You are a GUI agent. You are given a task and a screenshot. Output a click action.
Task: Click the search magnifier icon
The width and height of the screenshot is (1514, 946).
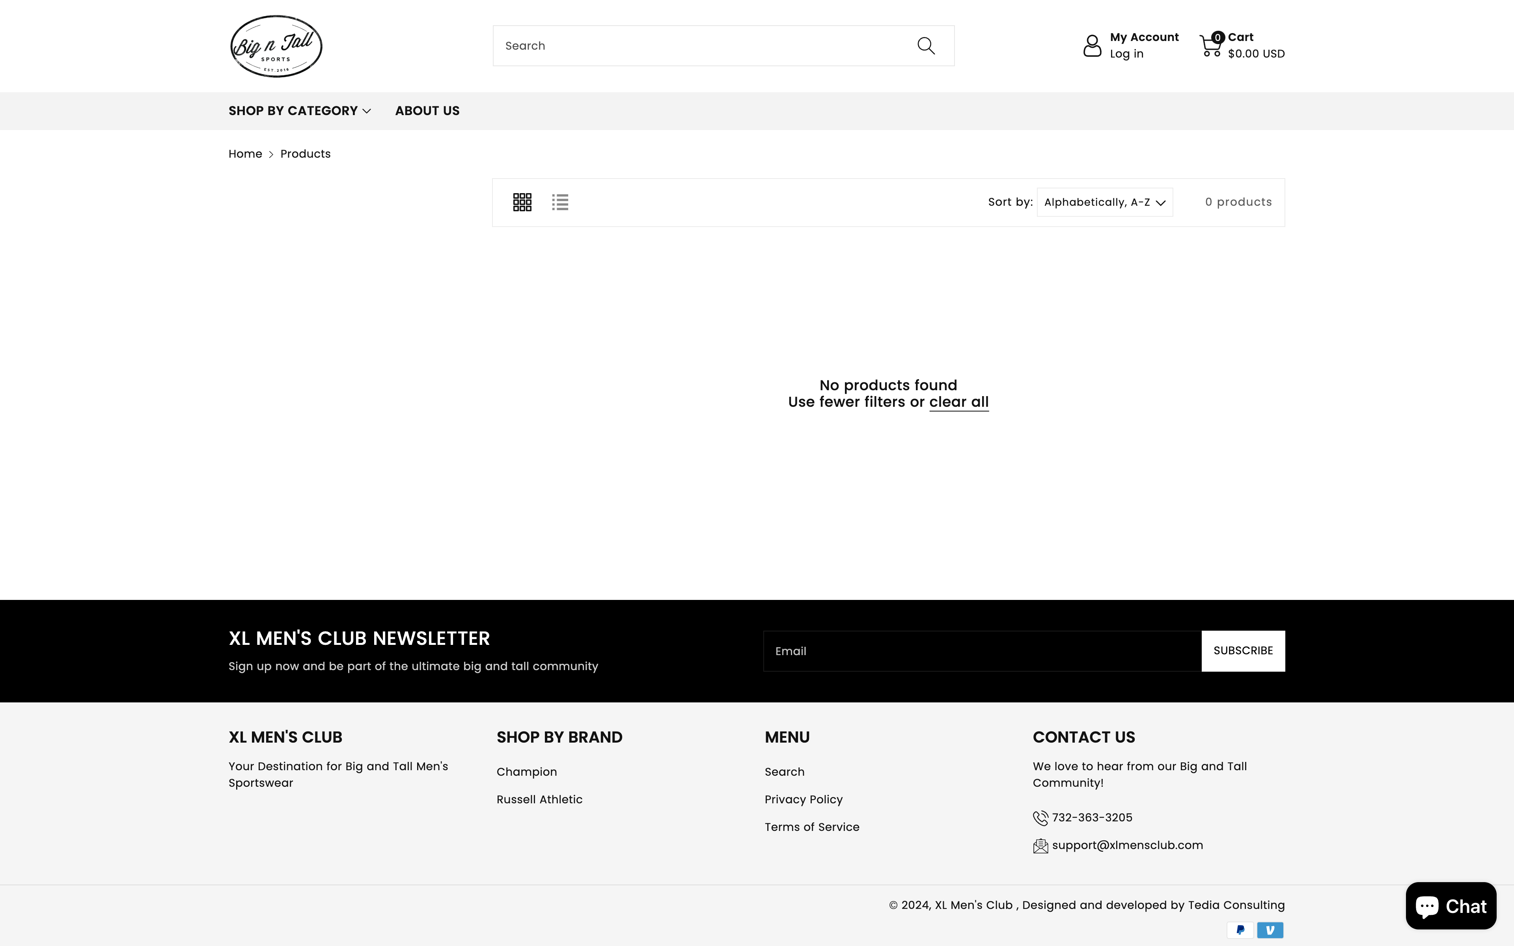click(926, 45)
